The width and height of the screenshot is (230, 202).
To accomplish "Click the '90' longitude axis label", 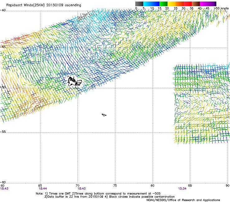I will tap(228, 186).
